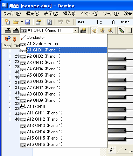This screenshot has height=156, width=133.
Task: Click the Domino application icon in title bar
Action: tap(5, 6)
